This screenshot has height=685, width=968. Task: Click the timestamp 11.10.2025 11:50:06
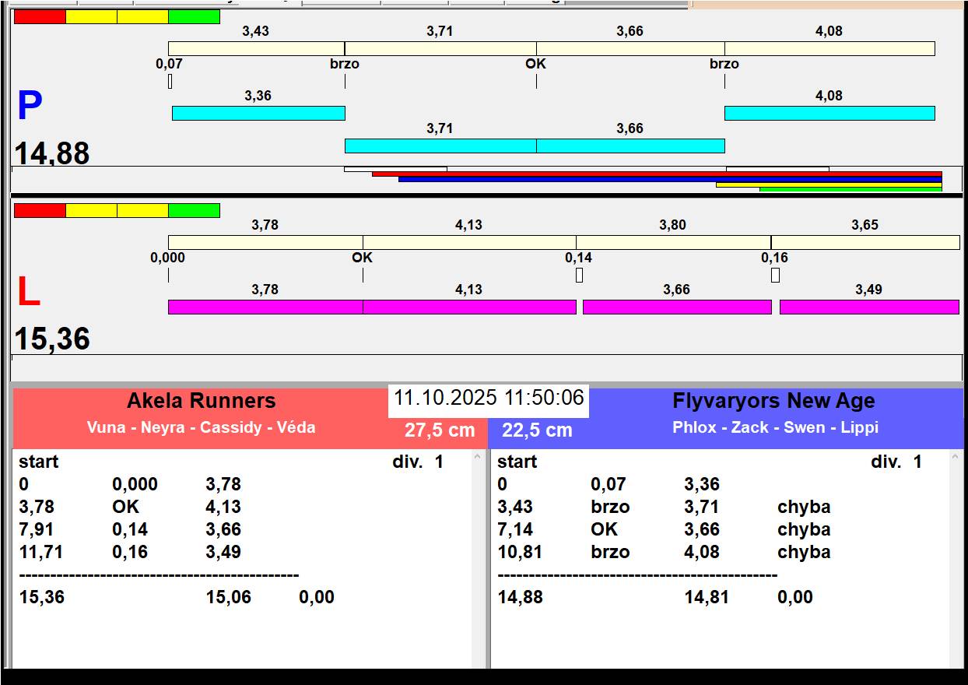pos(489,398)
